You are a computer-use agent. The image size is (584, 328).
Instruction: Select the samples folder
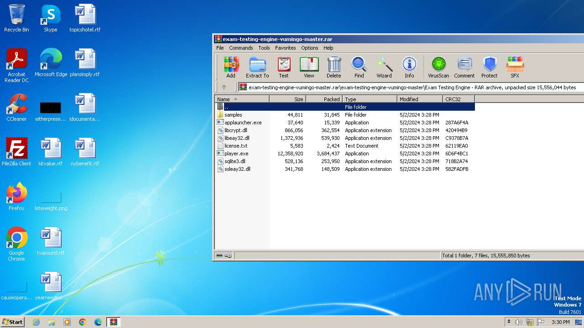click(345, 115)
